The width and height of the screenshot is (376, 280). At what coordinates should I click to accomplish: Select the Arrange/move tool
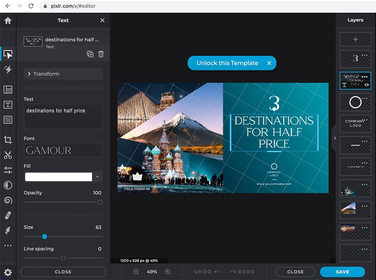(8, 54)
